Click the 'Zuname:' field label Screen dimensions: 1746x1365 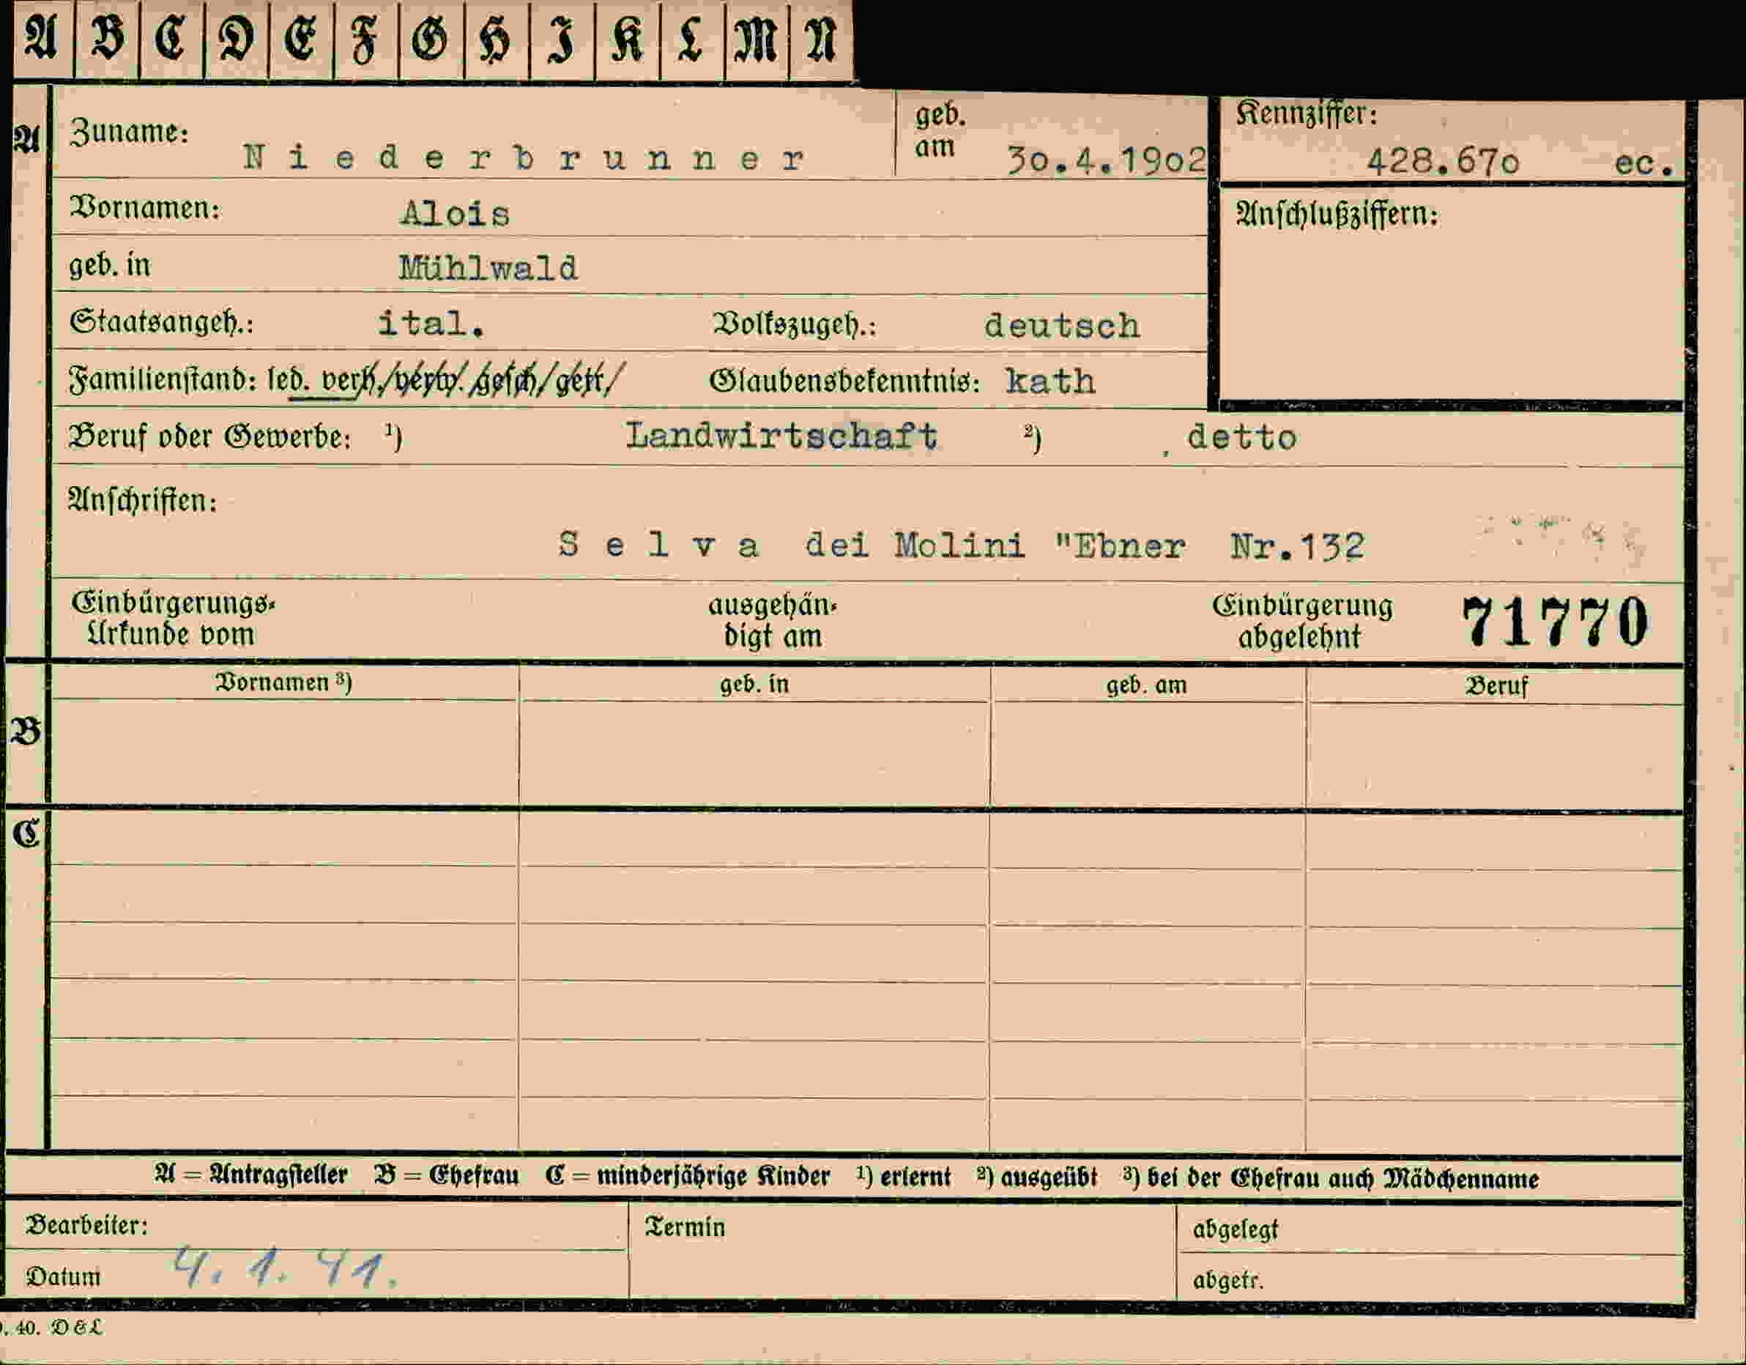click(x=130, y=132)
